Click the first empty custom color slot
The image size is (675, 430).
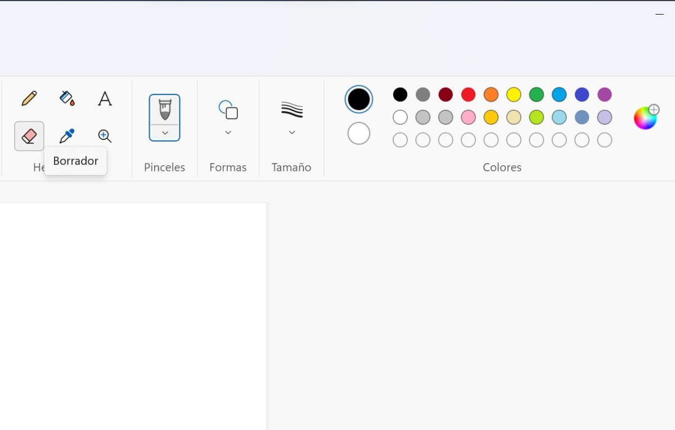tap(400, 140)
